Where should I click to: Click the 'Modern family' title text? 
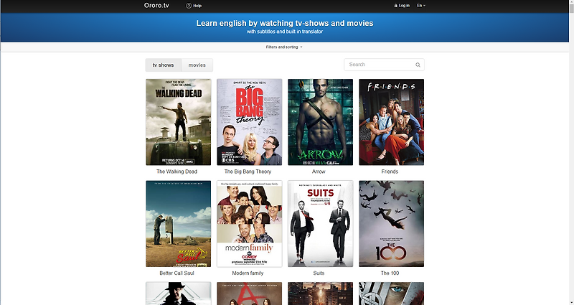[x=248, y=273]
